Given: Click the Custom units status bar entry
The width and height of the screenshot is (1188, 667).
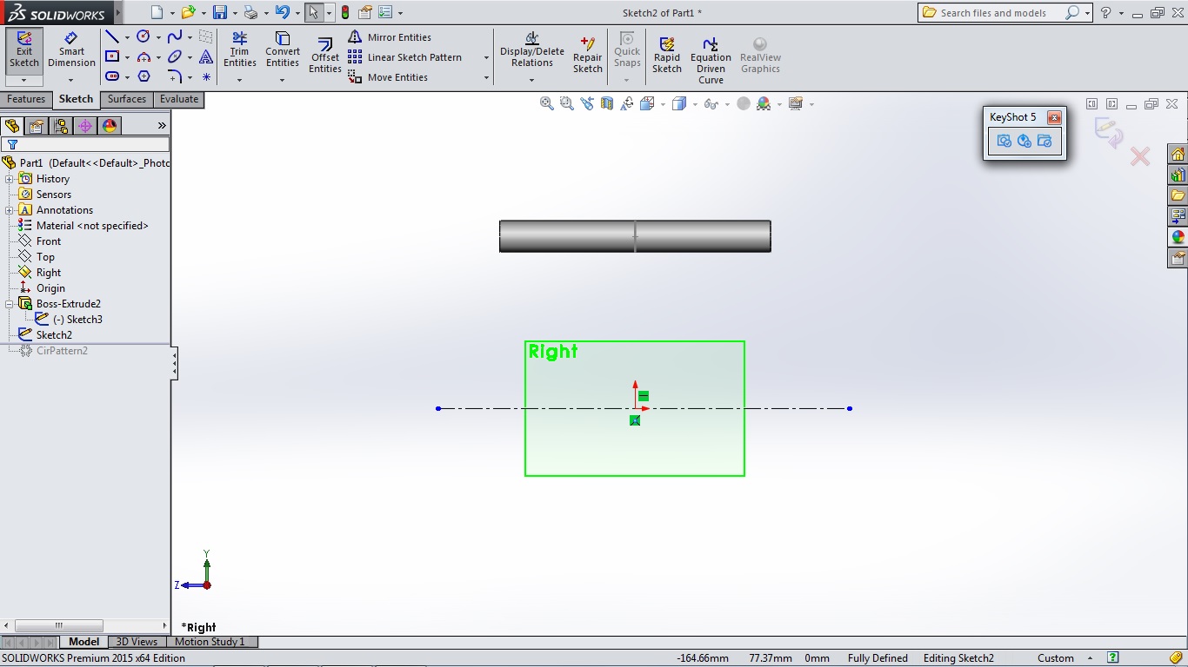Looking at the screenshot, I should [1056, 658].
